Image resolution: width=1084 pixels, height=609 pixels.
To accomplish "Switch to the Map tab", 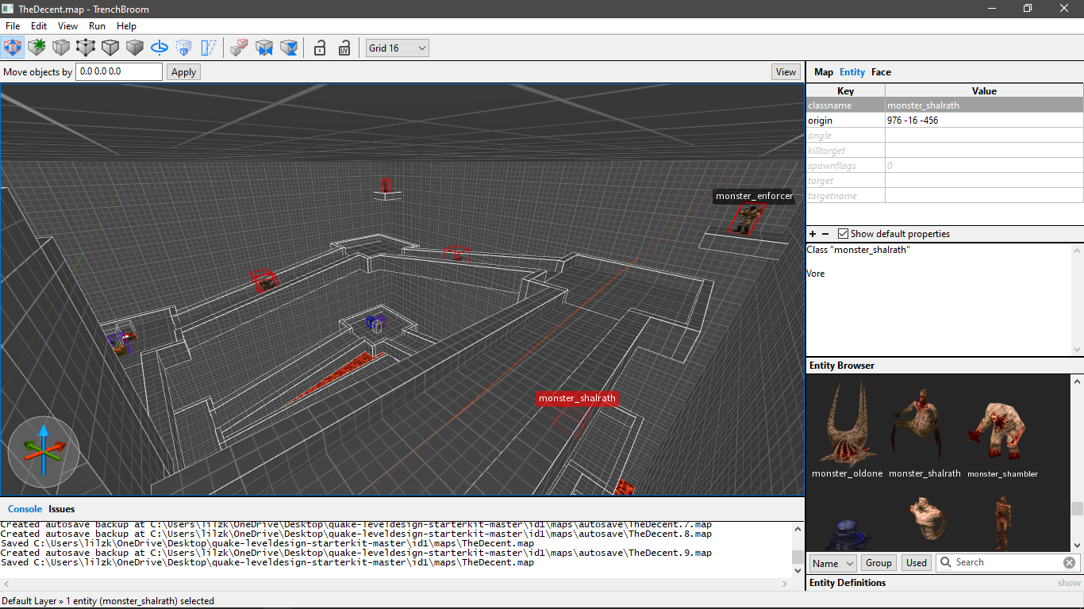I will [824, 72].
